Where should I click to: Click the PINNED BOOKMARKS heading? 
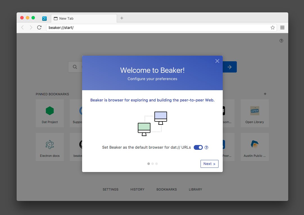coord(52,94)
